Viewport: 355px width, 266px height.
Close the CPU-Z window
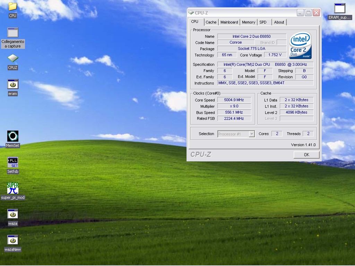[316, 13]
